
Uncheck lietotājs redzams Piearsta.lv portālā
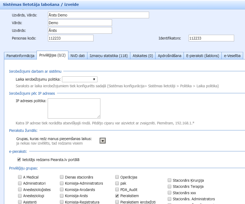(x=19, y=160)
